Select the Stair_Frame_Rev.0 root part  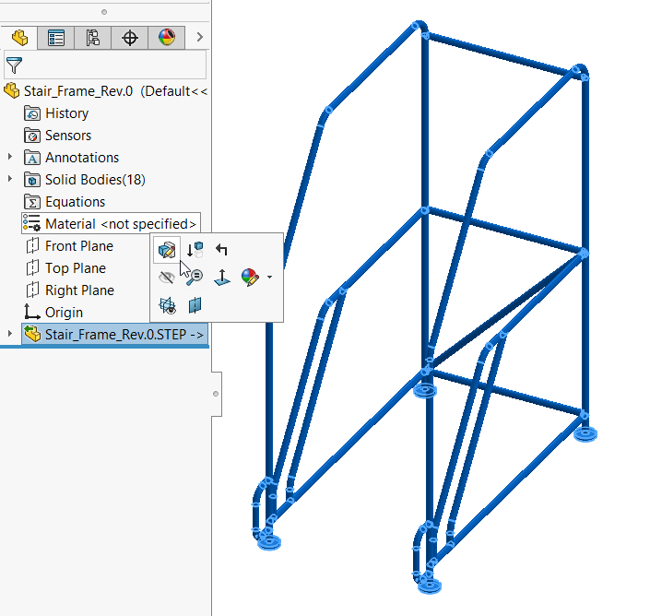pyautogui.click(x=105, y=91)
